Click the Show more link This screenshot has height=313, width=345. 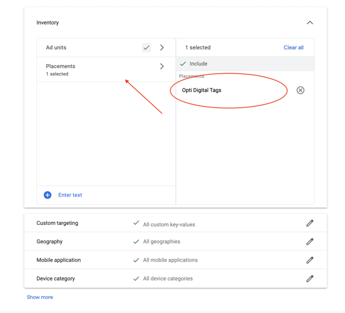tap(40, 297)
